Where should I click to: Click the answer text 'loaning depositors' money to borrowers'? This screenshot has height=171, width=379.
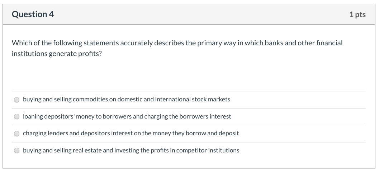77,116
